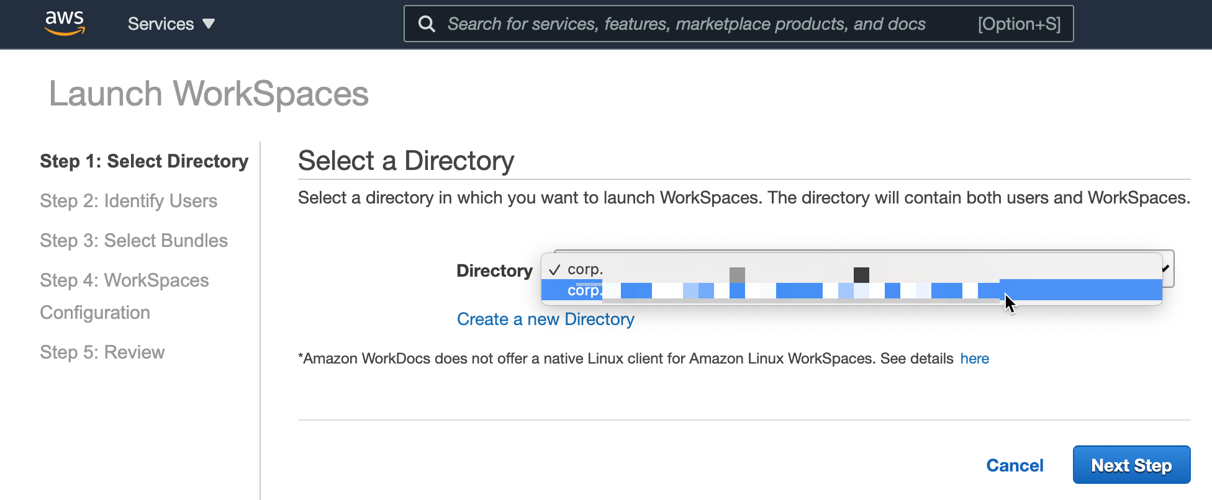Go to Step 5: Review
The image size is (1212, 500).
coord(102,352)
